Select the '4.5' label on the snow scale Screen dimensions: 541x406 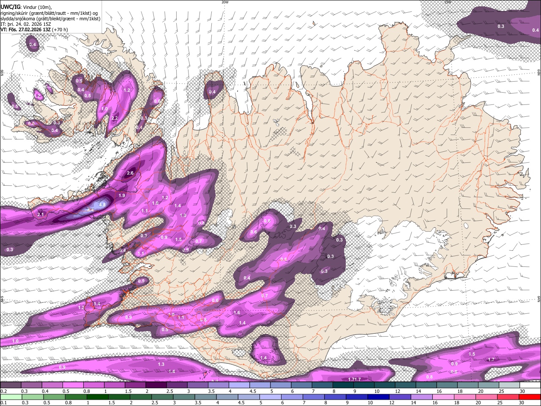[x=253, y=391]
